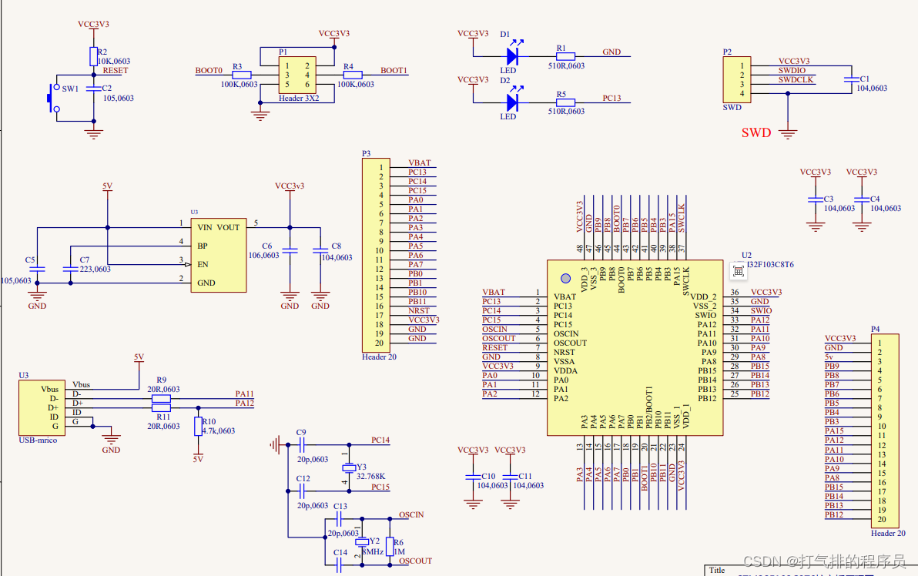Click the 5v label on P4 pin 3
Screen dimensions: 918x576
click(829, 357)
